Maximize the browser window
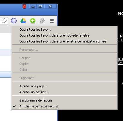Screen dimensions: 123x121 point(40,6)
